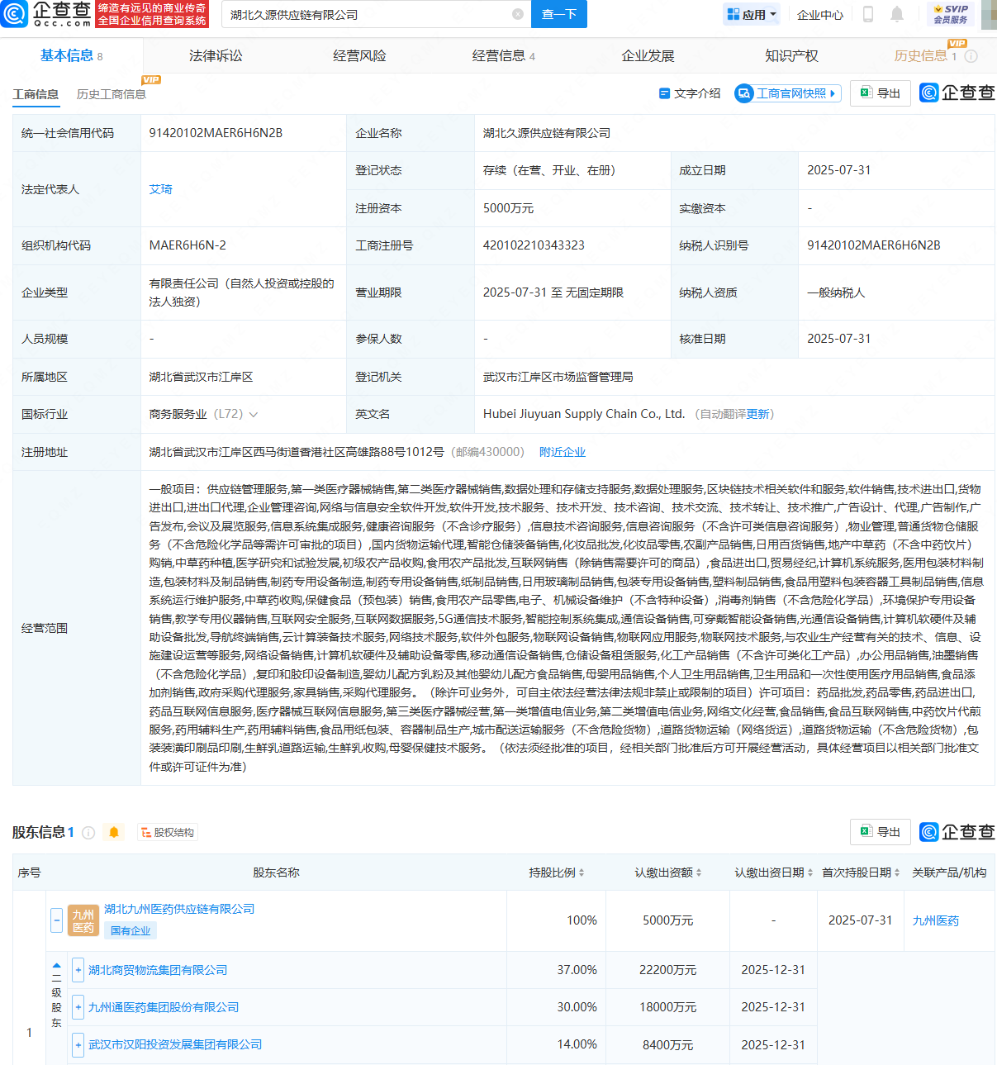997x1065 pixels.
Task: Open SVIP member services badge
Action: (951, 14)
